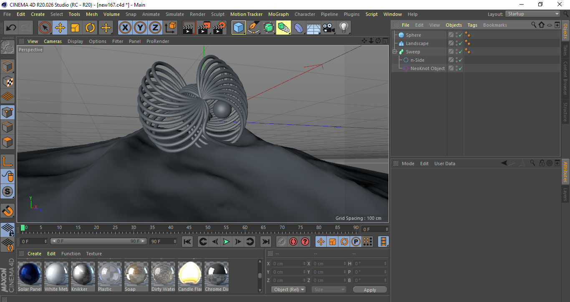Click the record active objects key button
The width and height of the screenshot is (570, 302).
pos(282,242)
